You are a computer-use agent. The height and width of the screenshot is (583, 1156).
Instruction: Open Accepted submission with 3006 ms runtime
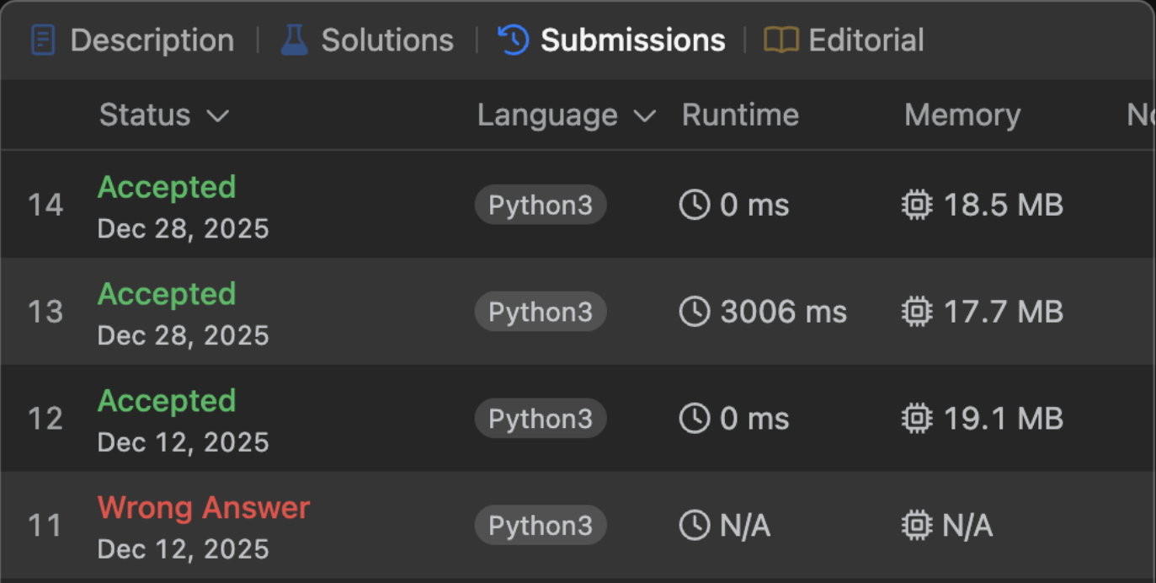click(167, 295)
